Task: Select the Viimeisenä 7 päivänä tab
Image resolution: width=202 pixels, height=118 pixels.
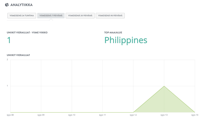Action: tap(51, 16)
